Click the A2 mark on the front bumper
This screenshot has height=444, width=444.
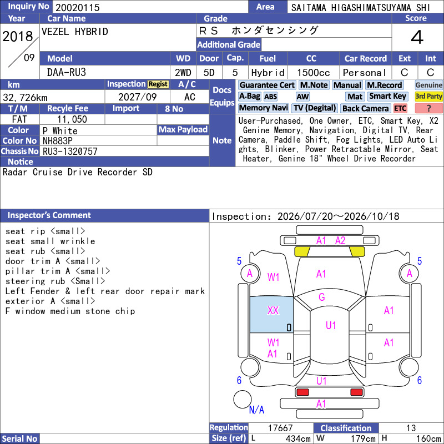point(340,241)
